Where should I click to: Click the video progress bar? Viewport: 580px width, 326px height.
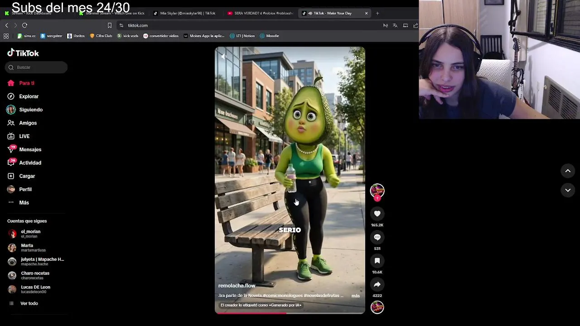point(290,312)
